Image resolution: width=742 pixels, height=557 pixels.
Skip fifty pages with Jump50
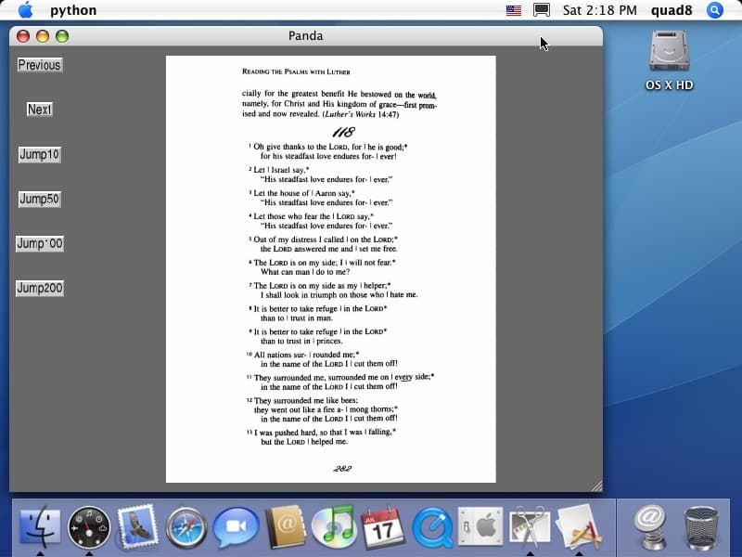(x=39, y=199)
